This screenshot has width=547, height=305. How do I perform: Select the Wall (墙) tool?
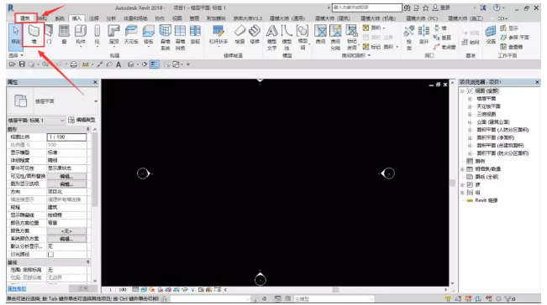pyautogui.click(x=34, y=34)
